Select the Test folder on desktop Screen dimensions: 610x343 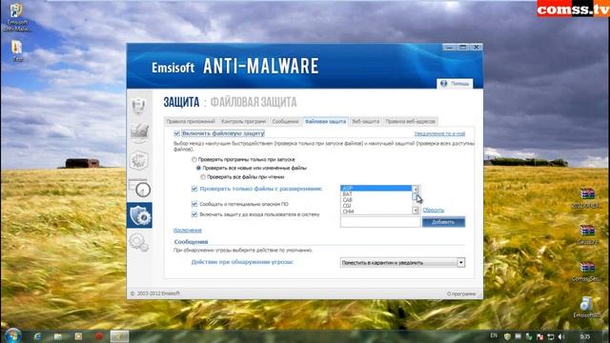pyautogui.click(x=17, y=50)
